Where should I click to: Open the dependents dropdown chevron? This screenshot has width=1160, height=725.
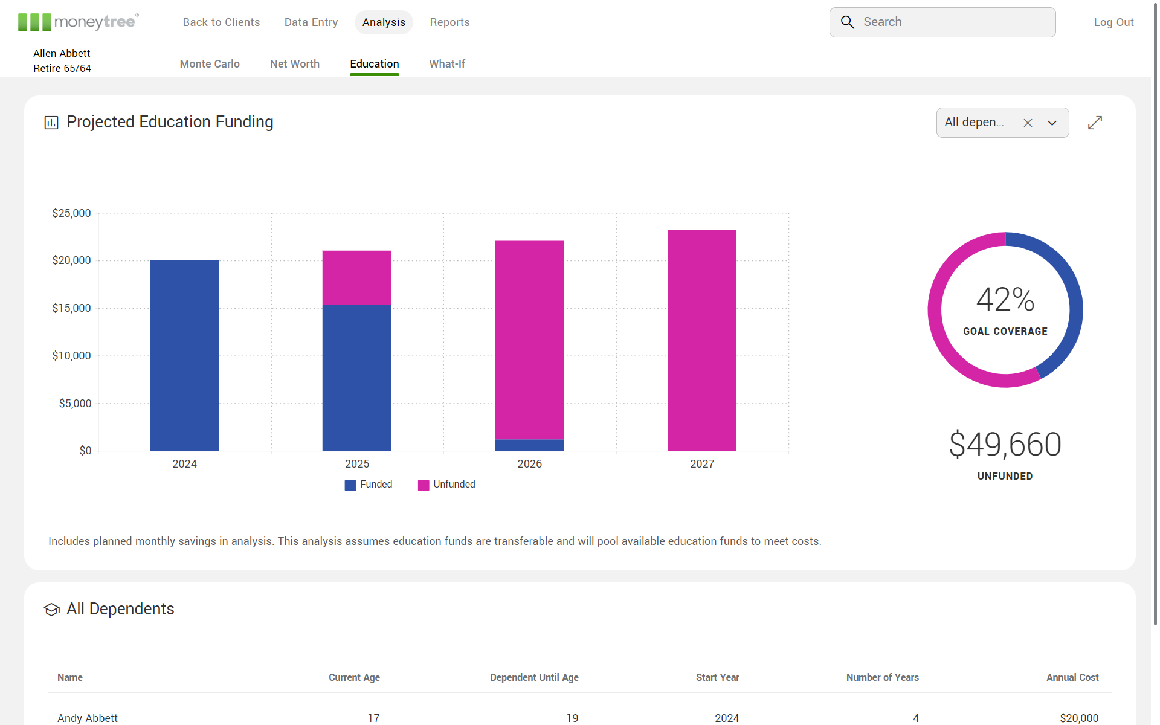pos(1052,123)
